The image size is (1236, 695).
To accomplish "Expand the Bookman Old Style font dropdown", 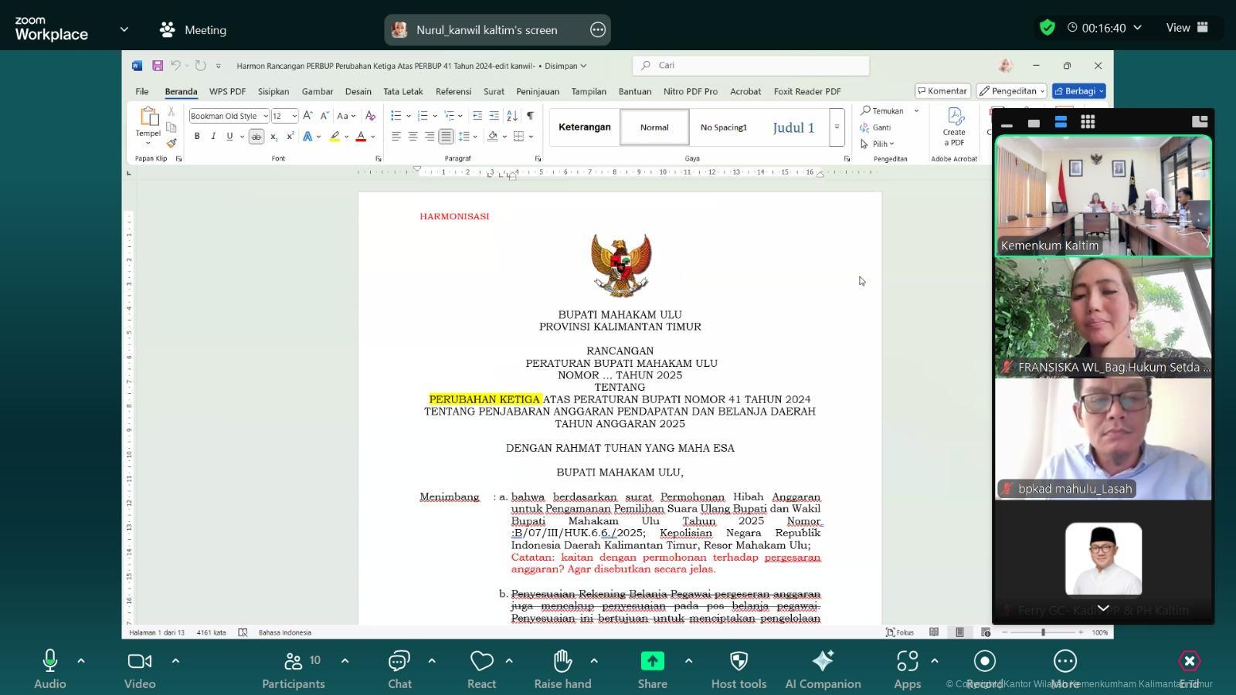I will click(265, 116).
